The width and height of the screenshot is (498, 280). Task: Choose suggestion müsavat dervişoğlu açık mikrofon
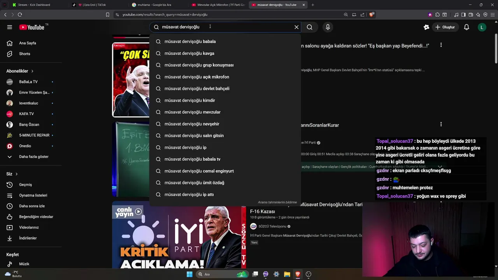click(225, 77)
